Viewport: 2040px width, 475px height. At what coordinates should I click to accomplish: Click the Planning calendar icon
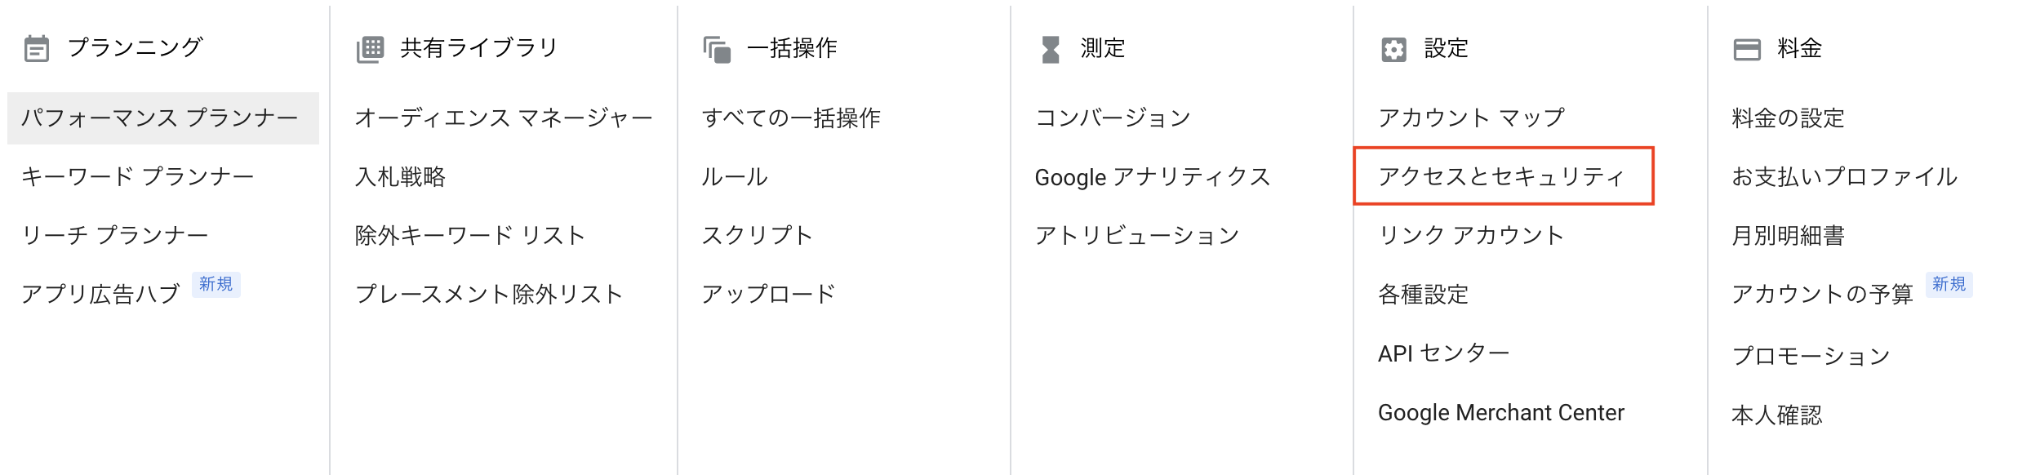pyautogui.click(x=37, y=49)
